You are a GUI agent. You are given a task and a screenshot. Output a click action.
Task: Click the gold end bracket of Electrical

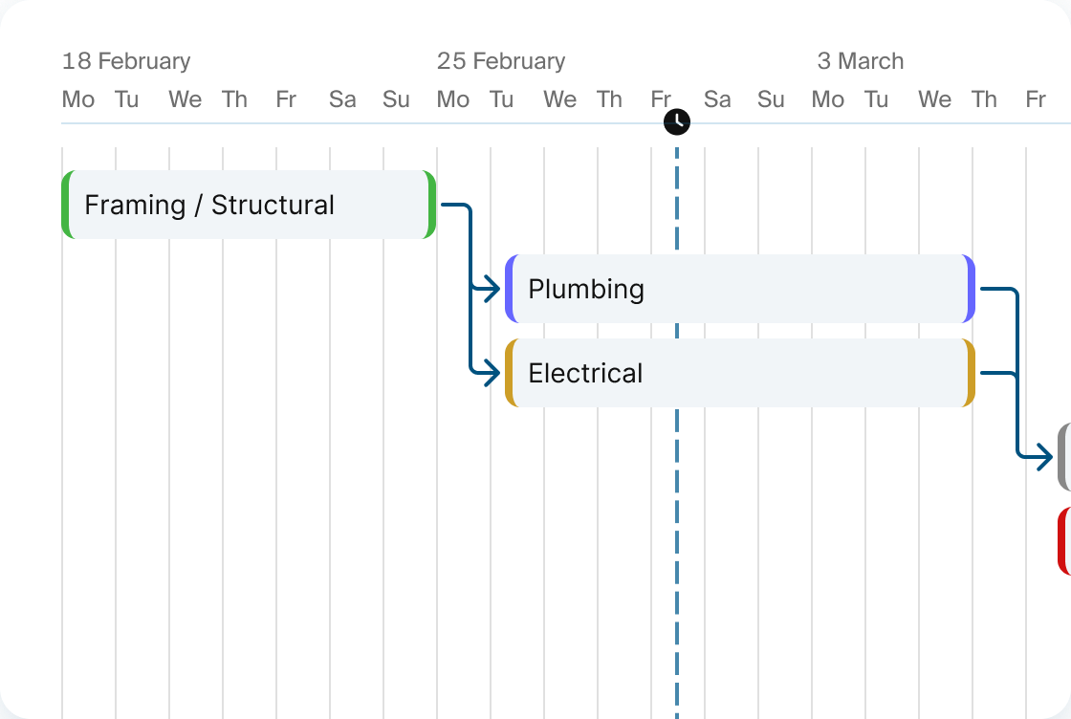pyautogui.click(x=969, y=373)
